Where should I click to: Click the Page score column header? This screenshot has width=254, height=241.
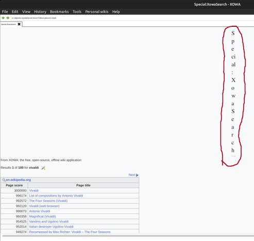(14, 185)
